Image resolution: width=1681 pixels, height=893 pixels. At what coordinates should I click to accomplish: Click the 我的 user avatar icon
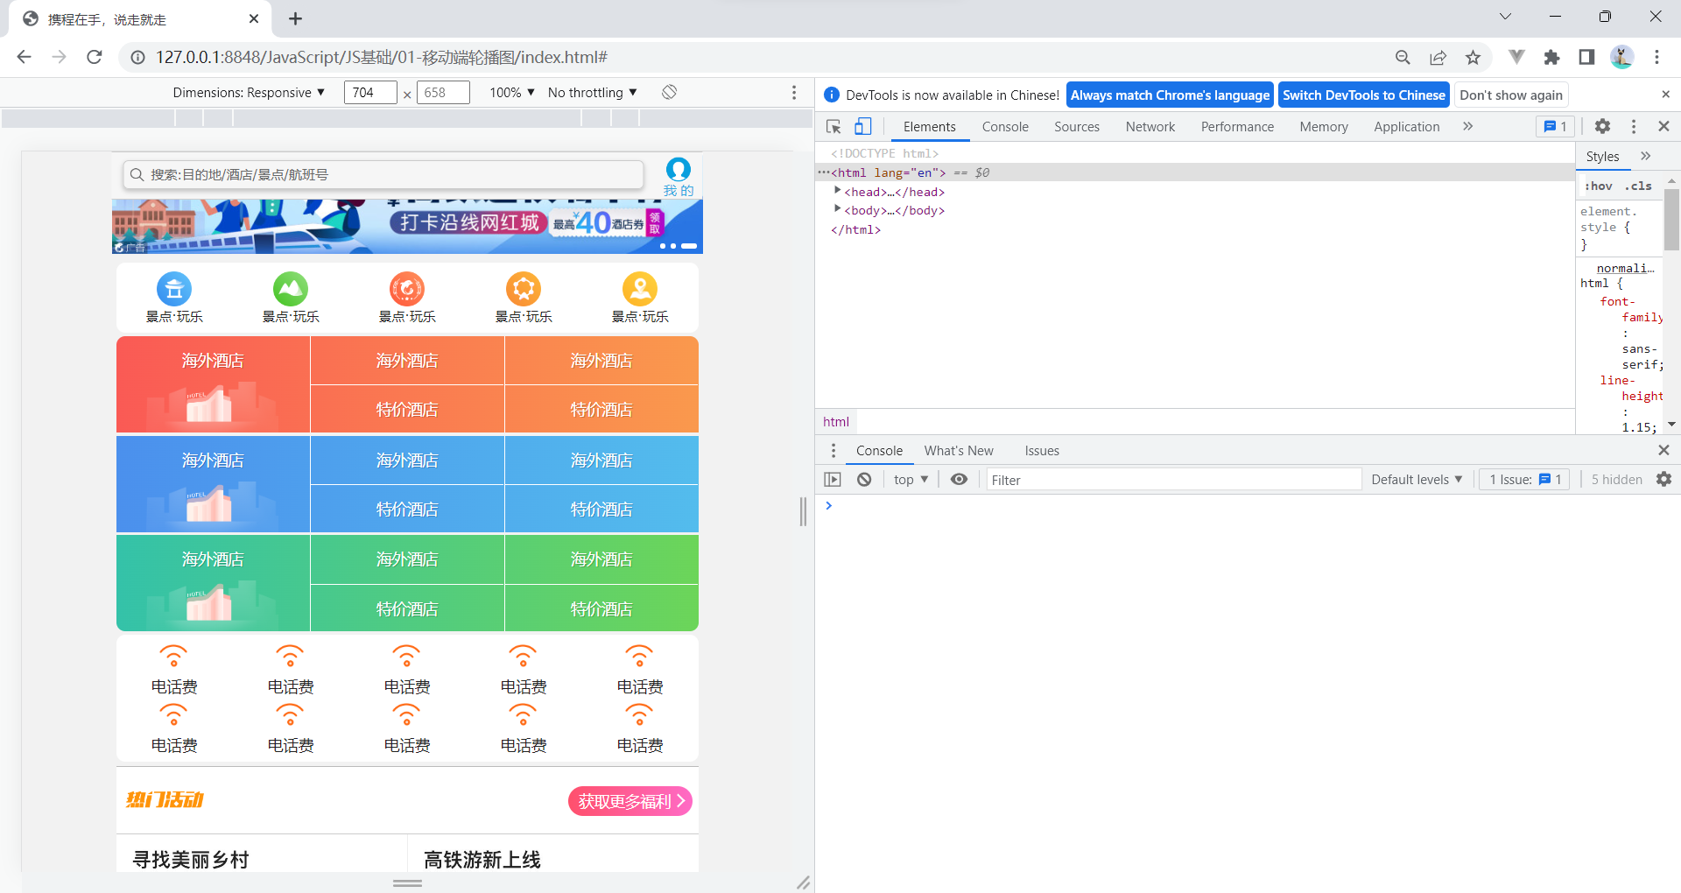679,171
